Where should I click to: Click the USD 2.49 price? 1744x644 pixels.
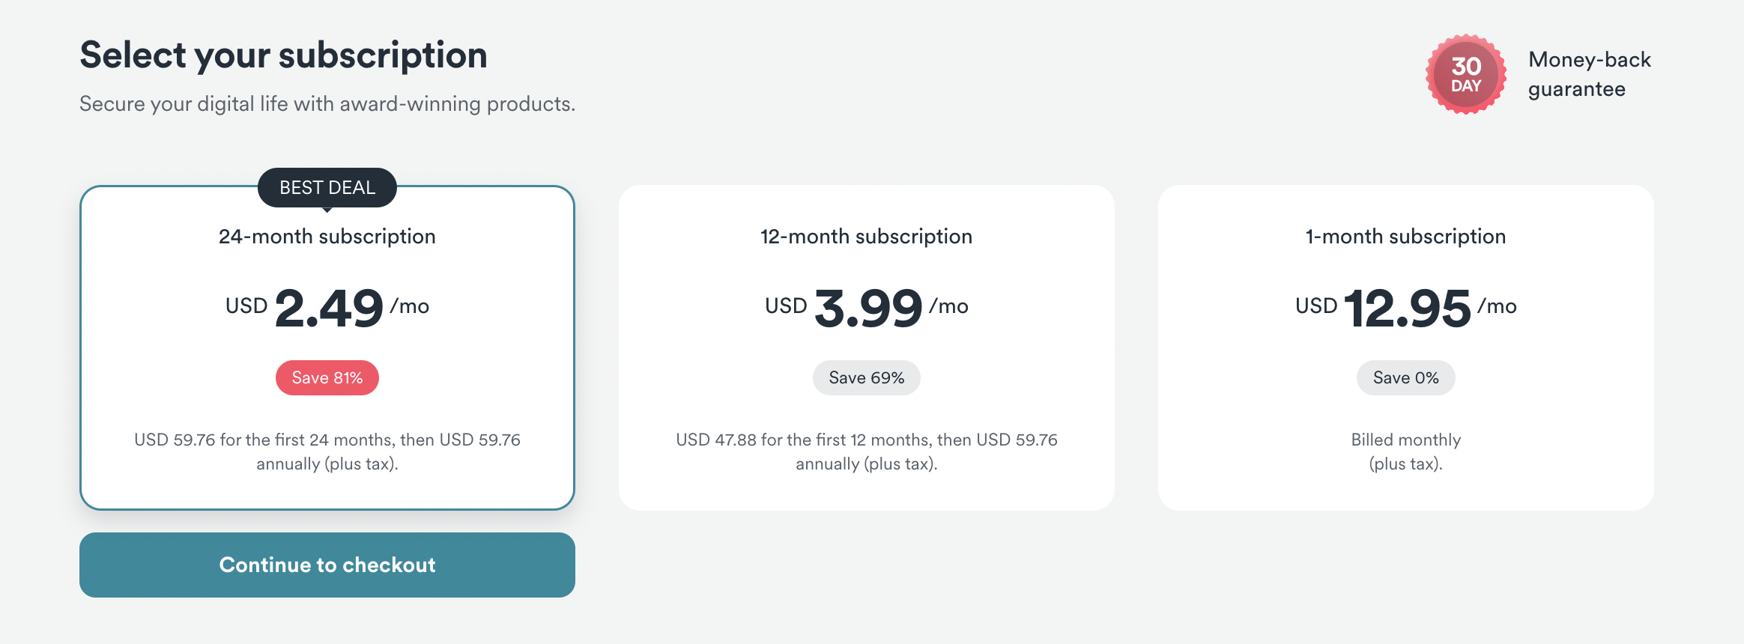pyautogui.click(x=327, y=305)
